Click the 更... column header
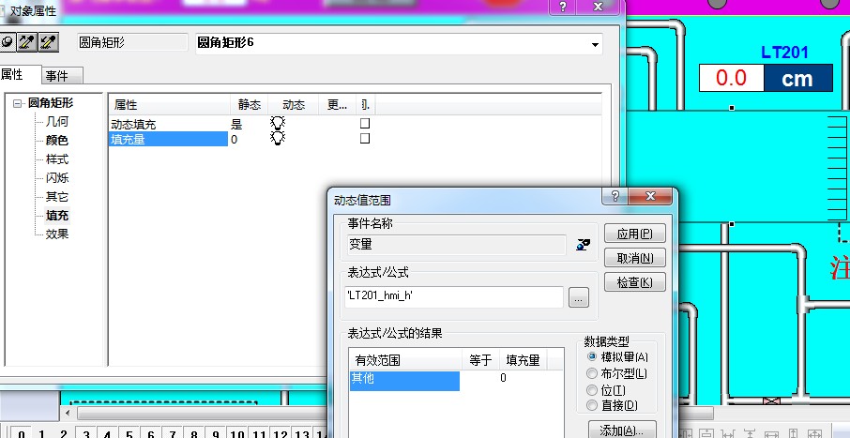850x438 pixels. 337,105
